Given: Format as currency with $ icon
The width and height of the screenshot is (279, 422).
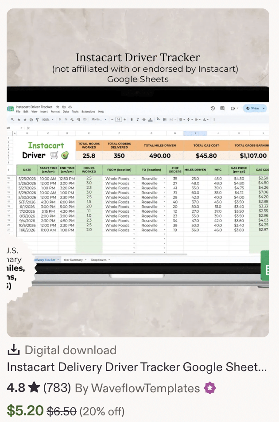Looking at the screenshot, I should [x=60, y=120].
